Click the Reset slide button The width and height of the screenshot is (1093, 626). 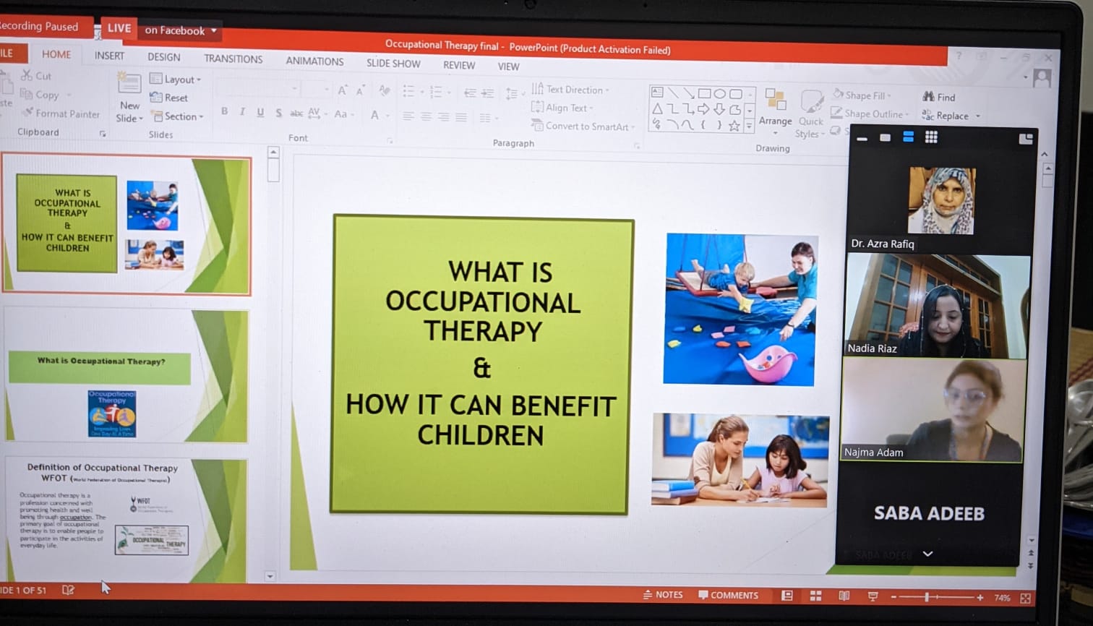pos(169,98)
